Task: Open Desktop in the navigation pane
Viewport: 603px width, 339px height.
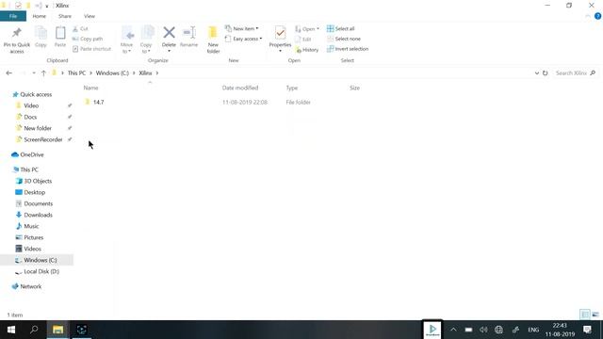Action: pos(35,192)
